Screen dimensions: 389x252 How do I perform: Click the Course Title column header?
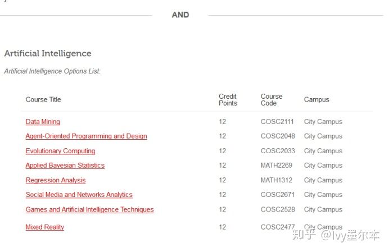click(x=43, y=99)
